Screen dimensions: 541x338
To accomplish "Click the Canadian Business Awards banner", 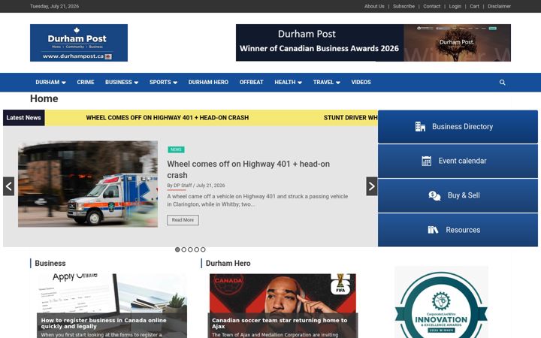I will [373, 43].
